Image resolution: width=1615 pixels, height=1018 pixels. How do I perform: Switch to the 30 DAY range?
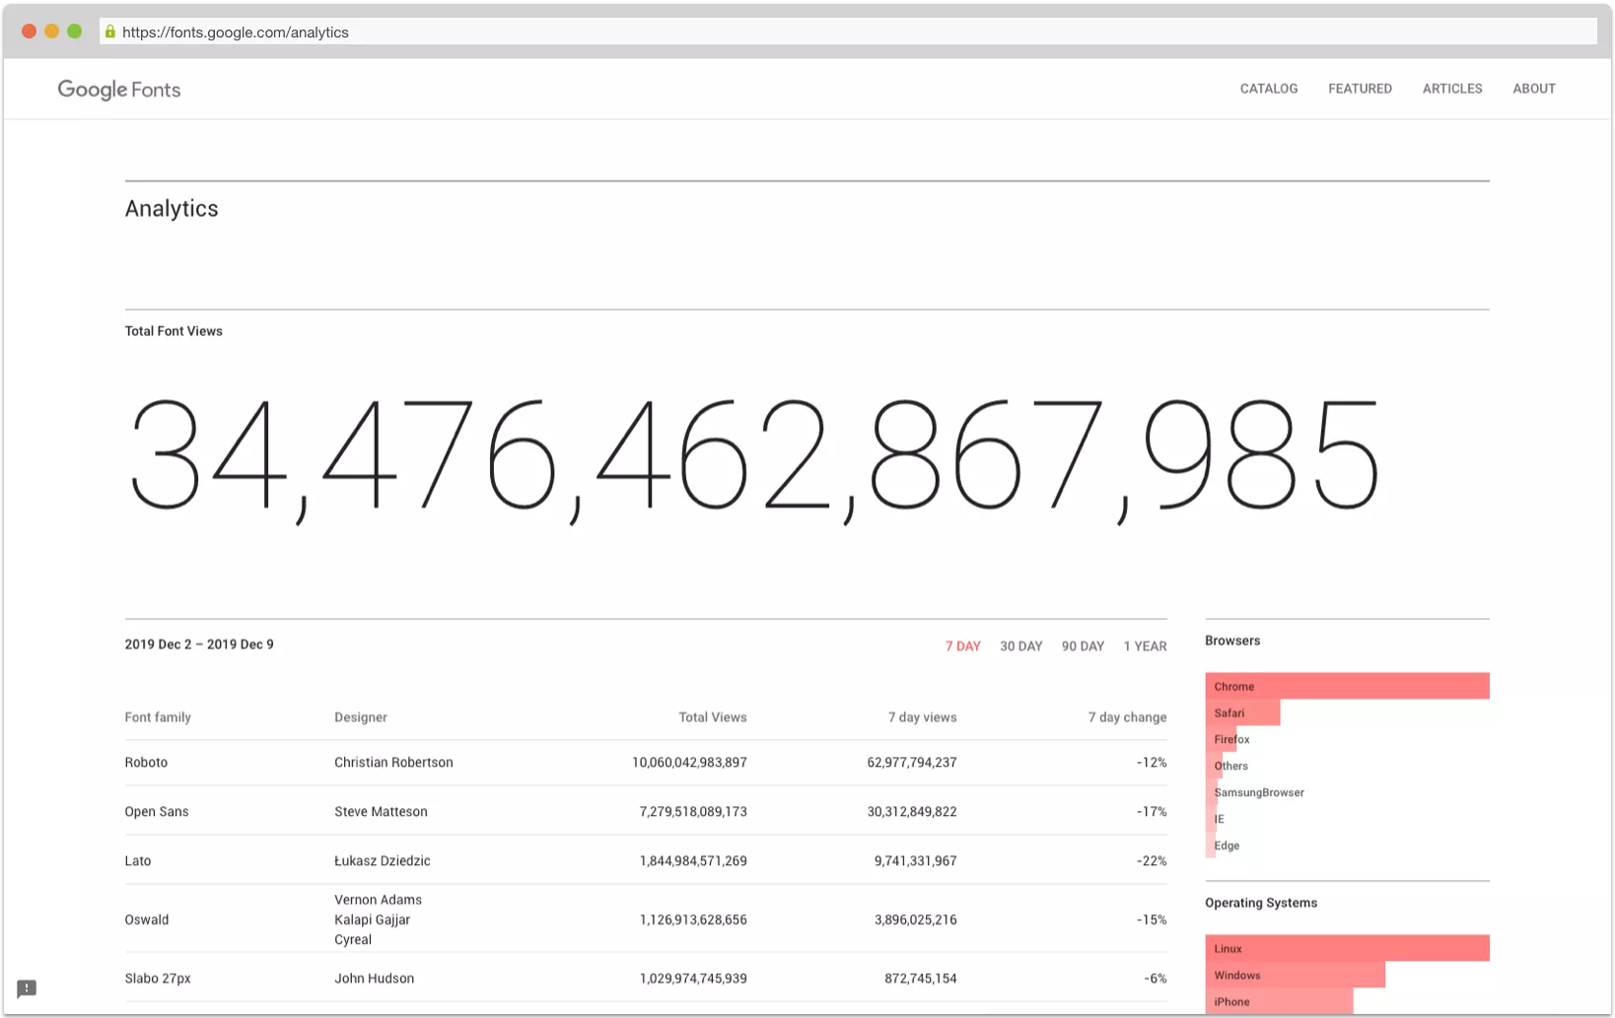click(1021, 646)
